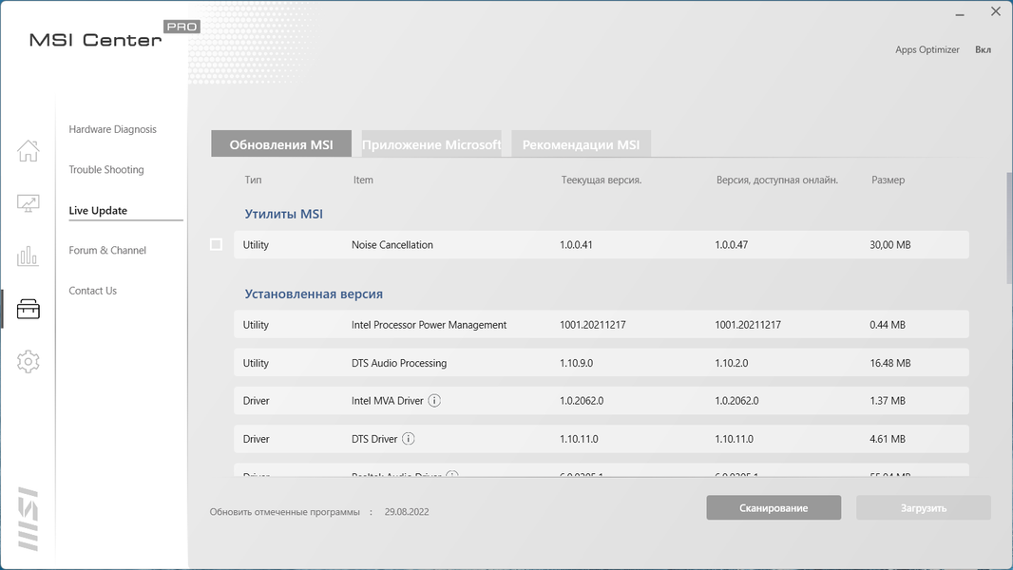Viewport: 1013px width, 570px height.
Task: Select Intel Processor Power Management row
Action: [x=601, y=325]
